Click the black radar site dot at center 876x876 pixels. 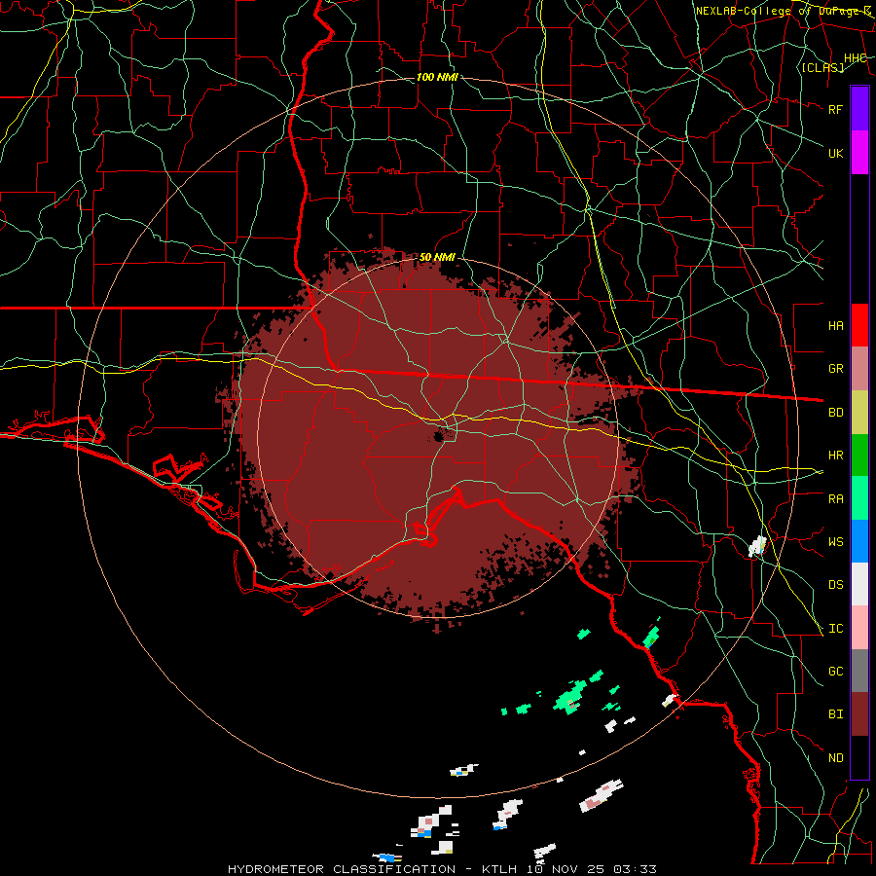[x=439, y=435]
